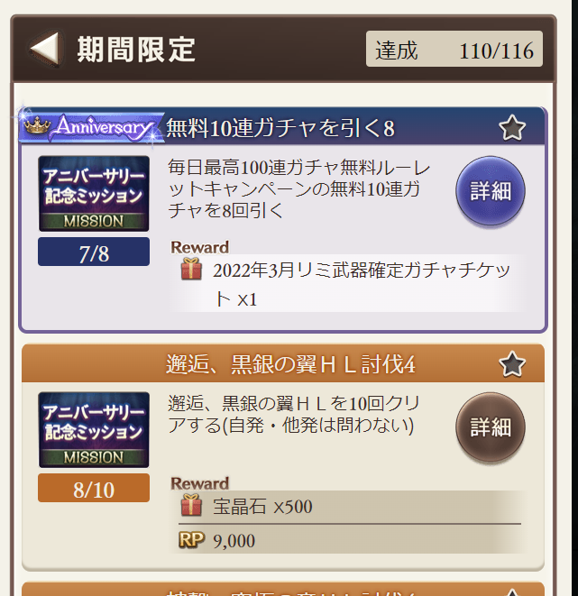Select the second アニバーサリー記念ミッション thumbnail
This screenshot has width=578, height=596.
(94, 429)
